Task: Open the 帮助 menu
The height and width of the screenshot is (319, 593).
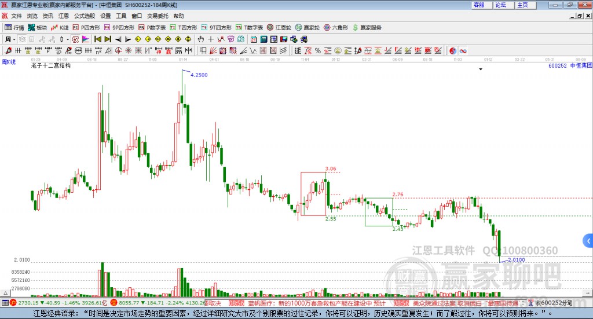Action: point(178,16)
